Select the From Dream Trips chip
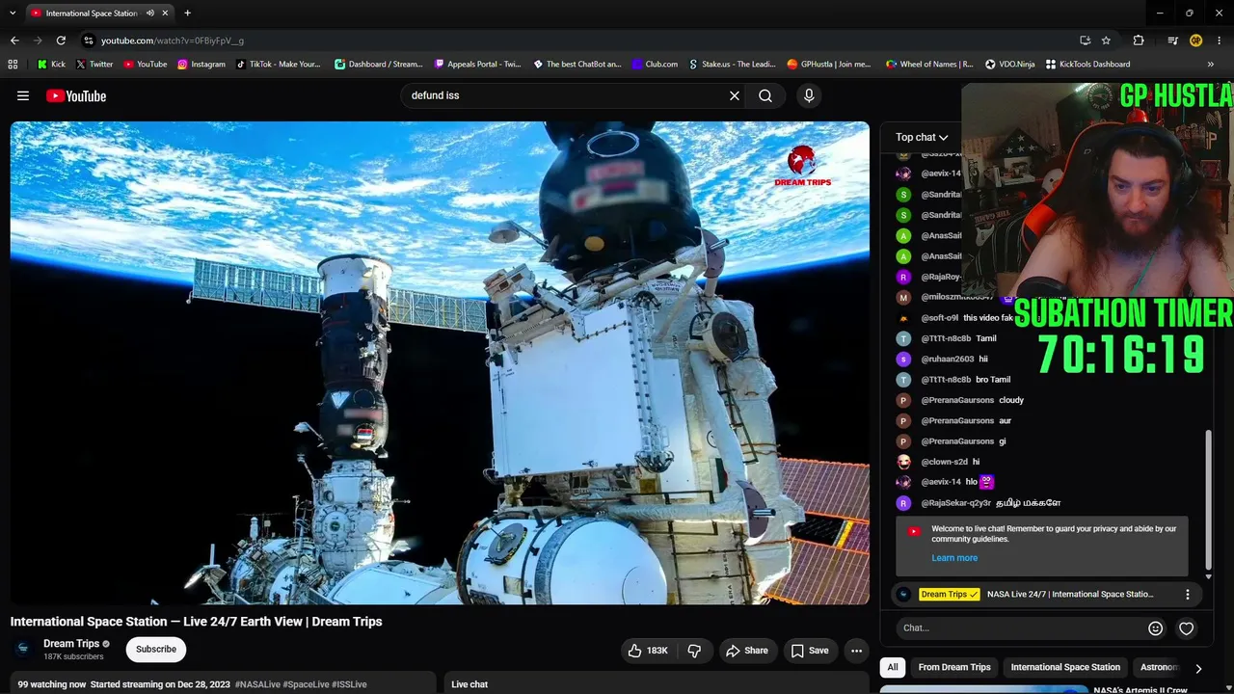 click(954, 667)
